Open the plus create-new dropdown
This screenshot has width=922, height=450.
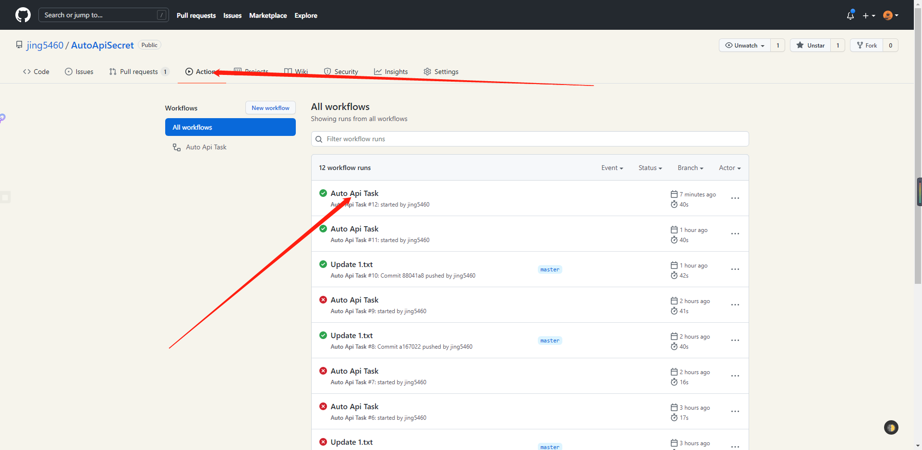869,15
